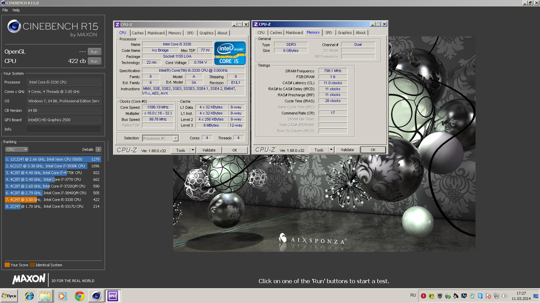Click the Ranking Details arrow button
The image size is (540, 303).
[98, 149]
